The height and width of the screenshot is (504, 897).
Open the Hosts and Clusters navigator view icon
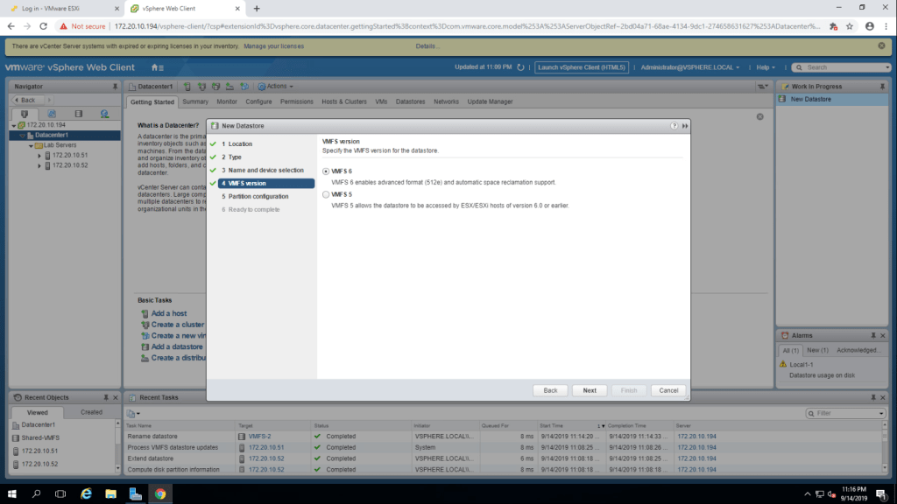(25, 114)
